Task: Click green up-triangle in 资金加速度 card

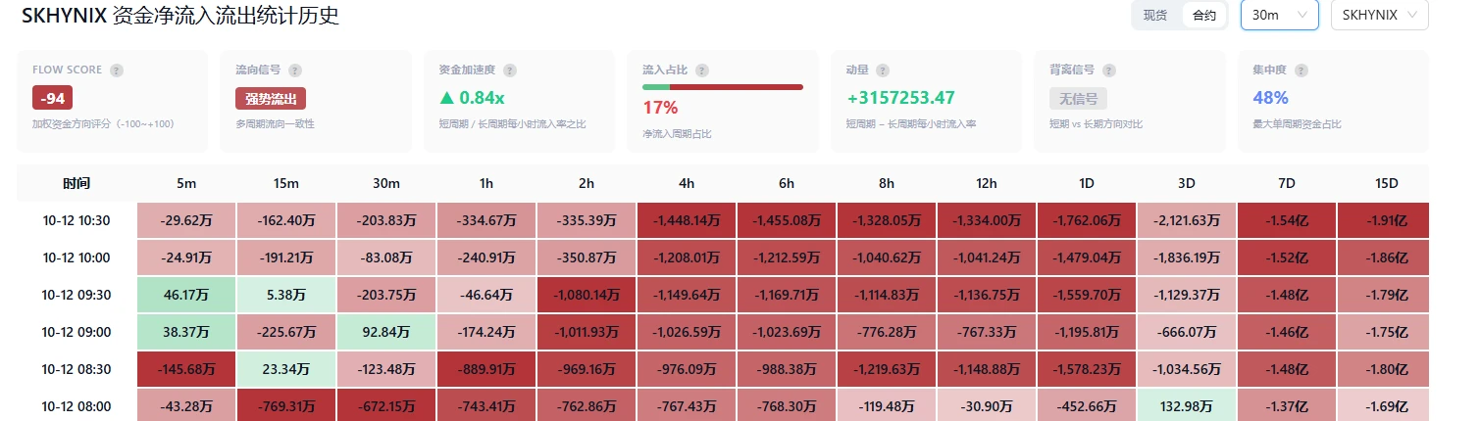Action: [x=447, y=98]
